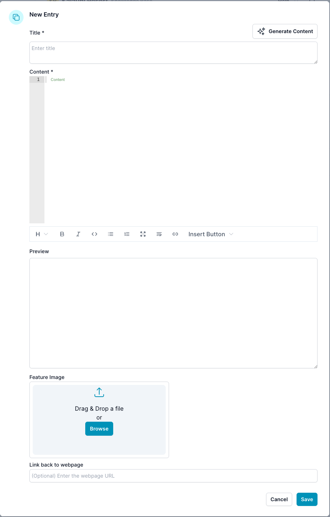Expand the editor to fullscreen
330x517 pixels.
pos(143,234)
